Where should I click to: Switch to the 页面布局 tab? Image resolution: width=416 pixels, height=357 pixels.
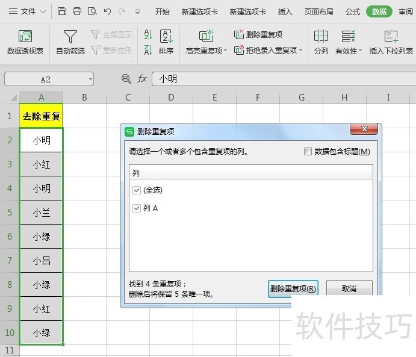pyautogui.click(x=319, y=11)
